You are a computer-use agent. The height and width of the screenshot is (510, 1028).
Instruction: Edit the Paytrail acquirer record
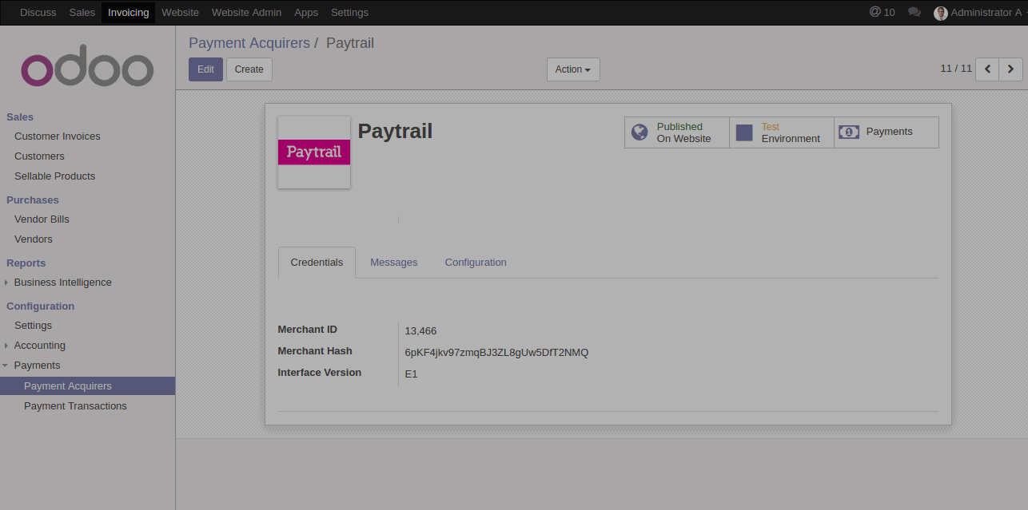205,69
